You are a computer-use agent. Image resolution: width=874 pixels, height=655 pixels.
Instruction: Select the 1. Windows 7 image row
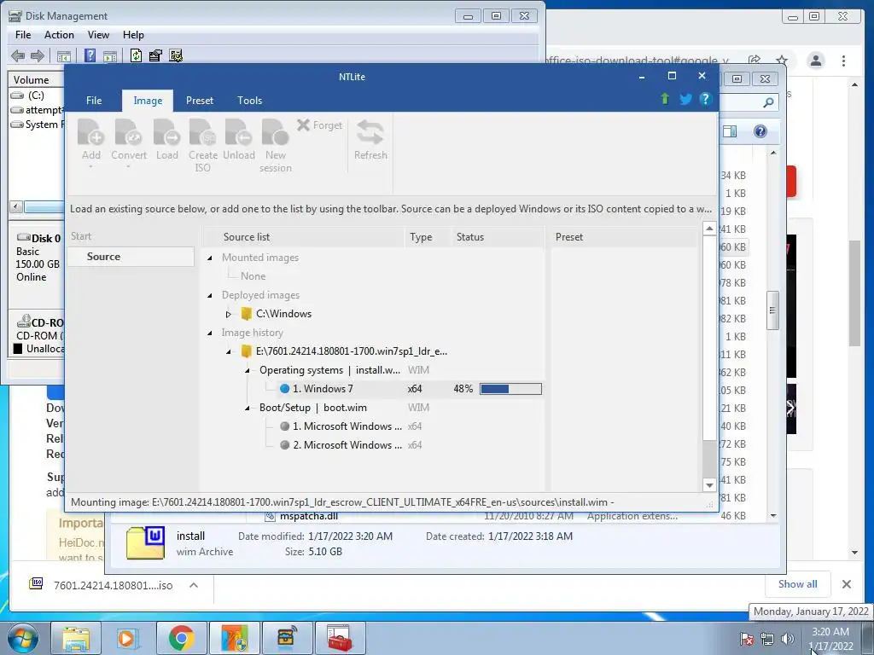click(x=410, y=389)
